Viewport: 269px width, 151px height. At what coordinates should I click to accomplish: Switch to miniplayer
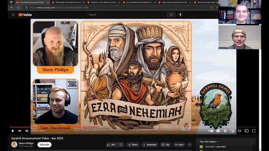click(x=232, y=131)
